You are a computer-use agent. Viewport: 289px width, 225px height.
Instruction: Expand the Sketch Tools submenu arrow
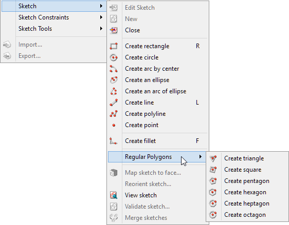(x=101, y=29)
